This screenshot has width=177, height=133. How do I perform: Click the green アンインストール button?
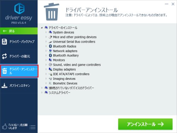(145, 124)
